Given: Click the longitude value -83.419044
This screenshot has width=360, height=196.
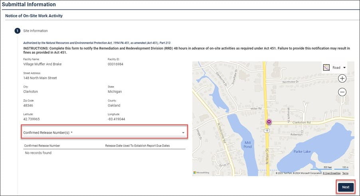Looking at the screenshot, I should [x=117, y=119].
